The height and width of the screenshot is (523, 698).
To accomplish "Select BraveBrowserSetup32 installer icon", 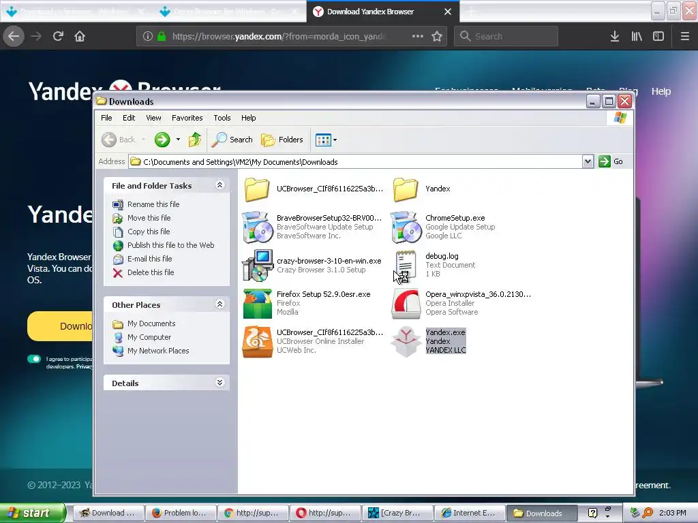I will [x=257, y=227].
